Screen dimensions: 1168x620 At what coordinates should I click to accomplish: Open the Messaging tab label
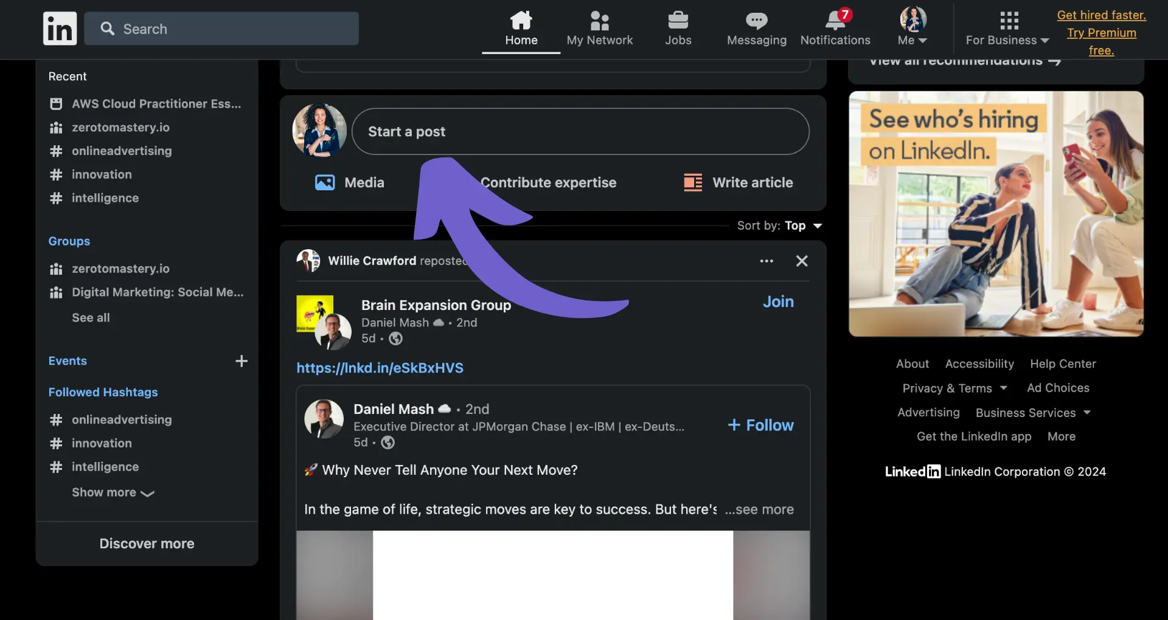point(757,40)
